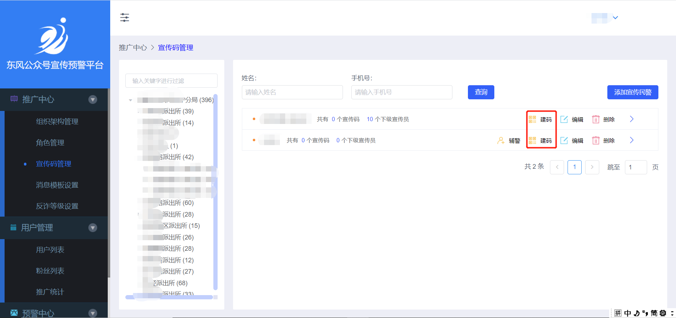Click the 编辑 edit icon in second row
Screen dimensions: 676x318
tap(564, 141)
